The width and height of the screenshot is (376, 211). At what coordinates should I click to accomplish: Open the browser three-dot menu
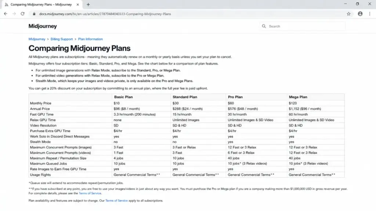369,14
